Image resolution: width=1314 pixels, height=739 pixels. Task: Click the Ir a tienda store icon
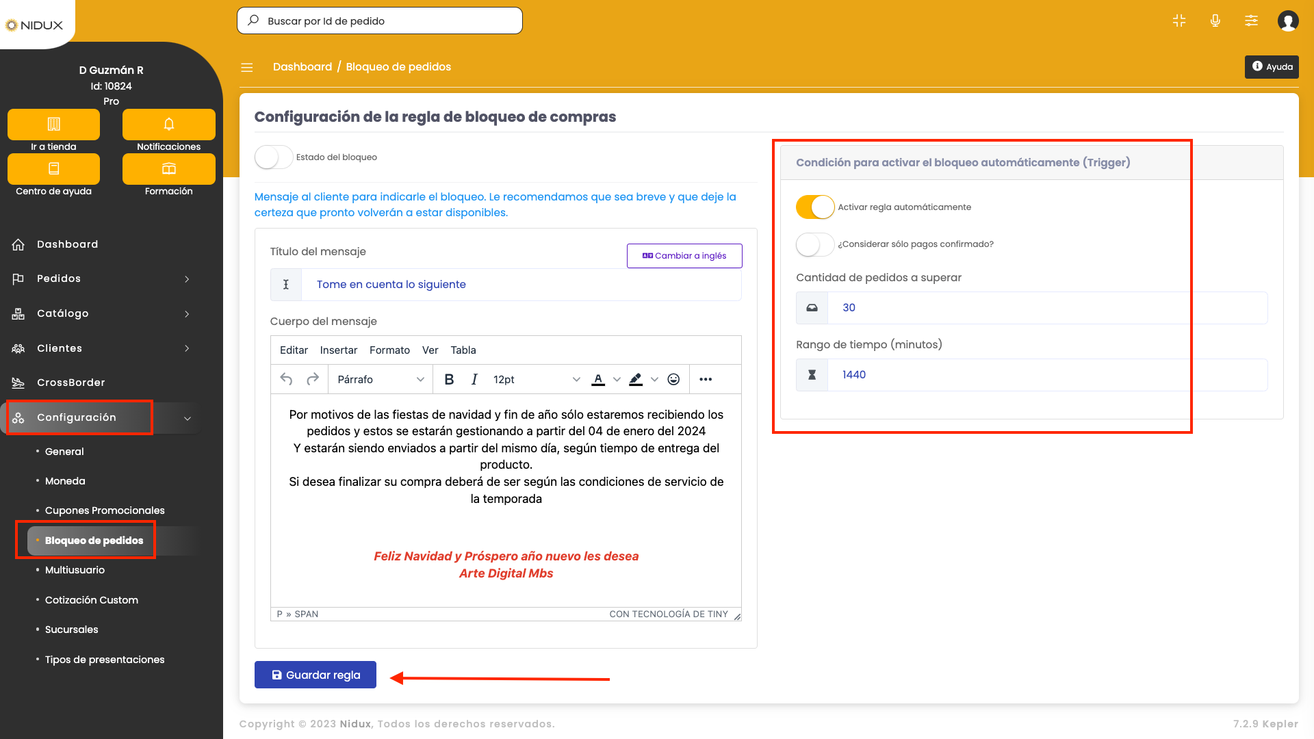[53, 125]
